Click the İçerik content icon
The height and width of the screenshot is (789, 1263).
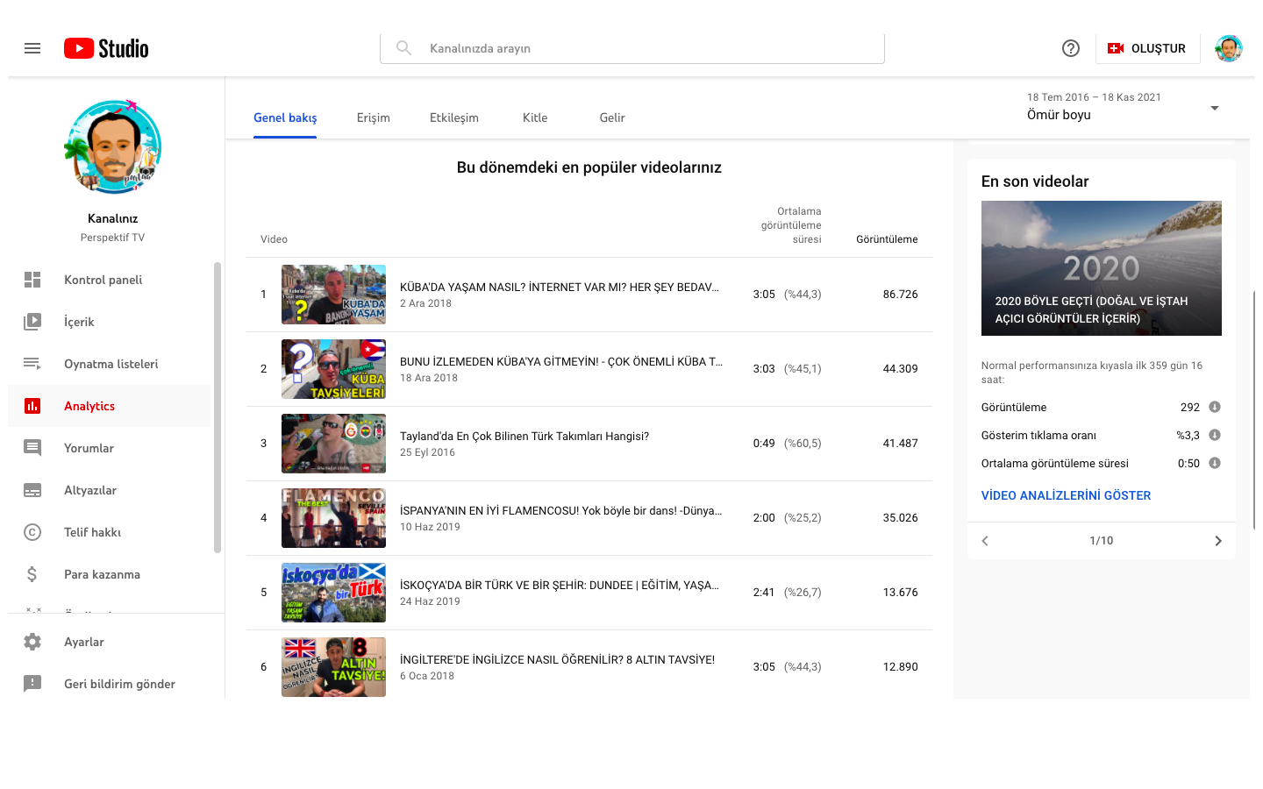click(x=32, y=322)
